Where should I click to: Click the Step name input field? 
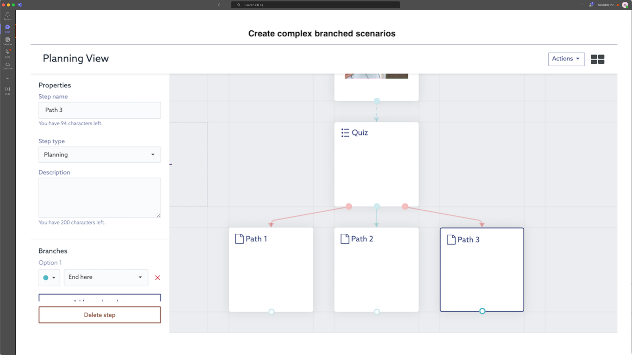point(99,110)
